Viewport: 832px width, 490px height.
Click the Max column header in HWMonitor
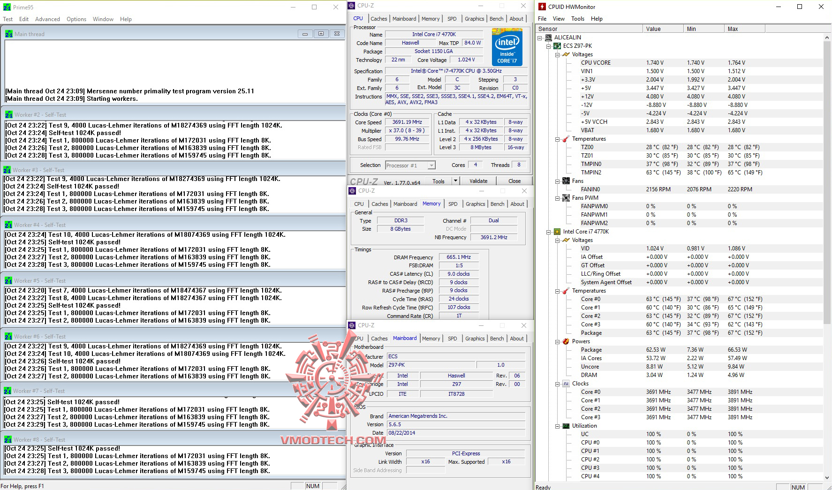click(x=744, y=29)
